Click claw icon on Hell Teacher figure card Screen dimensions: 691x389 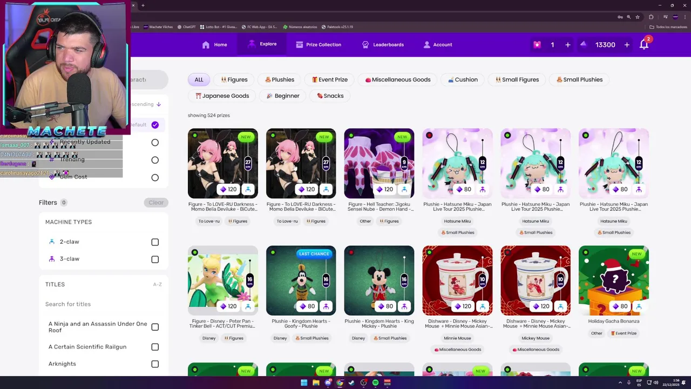pos(404,189)
